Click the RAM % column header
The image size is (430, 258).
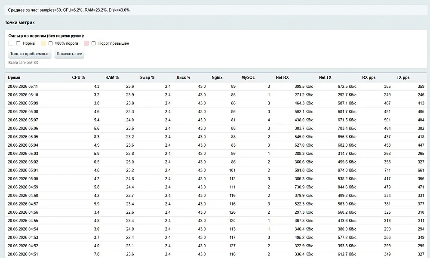[x=112, y=77]
